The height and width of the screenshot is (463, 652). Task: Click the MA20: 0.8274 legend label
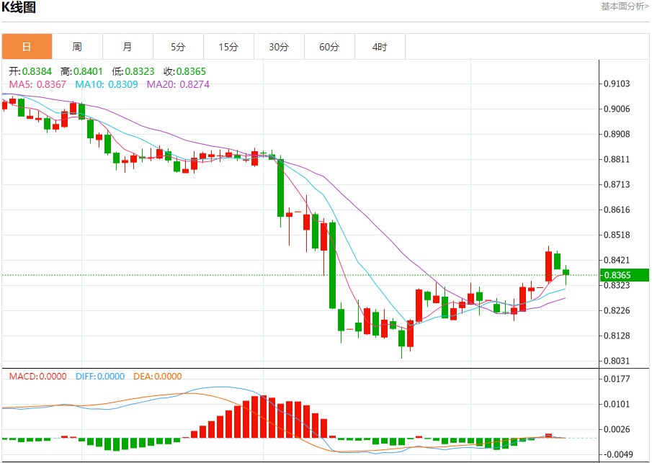pyautogui.click(x=179, y=84)
